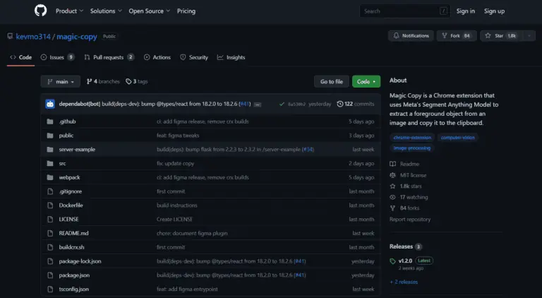Open the buildcrx.sh file

(x=71, y=247)
